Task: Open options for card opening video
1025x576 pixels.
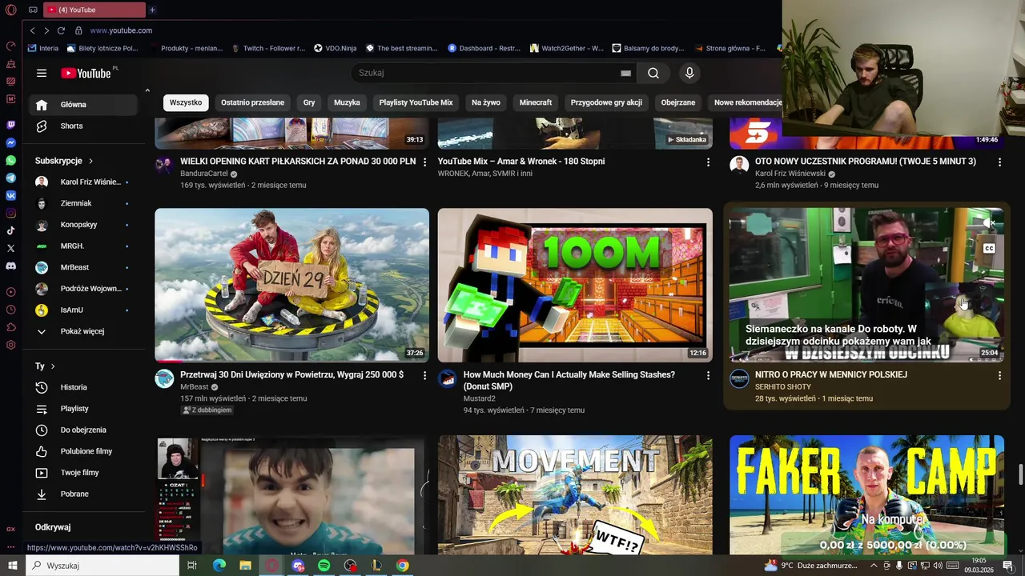Action: [424, 162]
